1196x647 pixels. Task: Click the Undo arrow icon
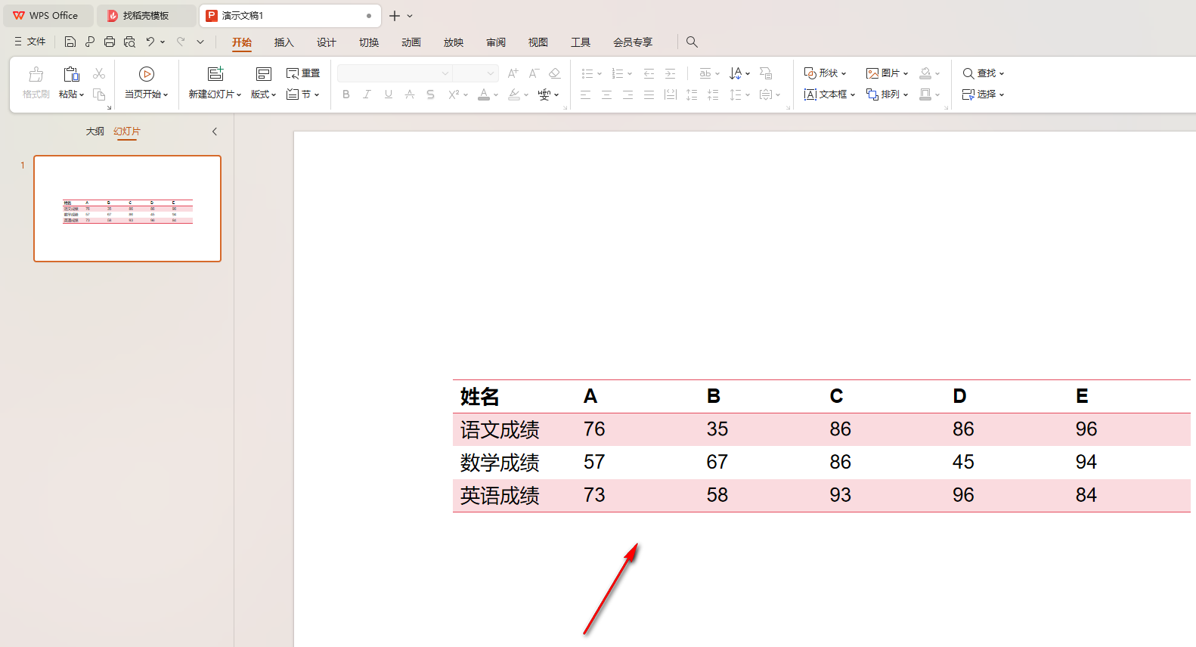150,42
